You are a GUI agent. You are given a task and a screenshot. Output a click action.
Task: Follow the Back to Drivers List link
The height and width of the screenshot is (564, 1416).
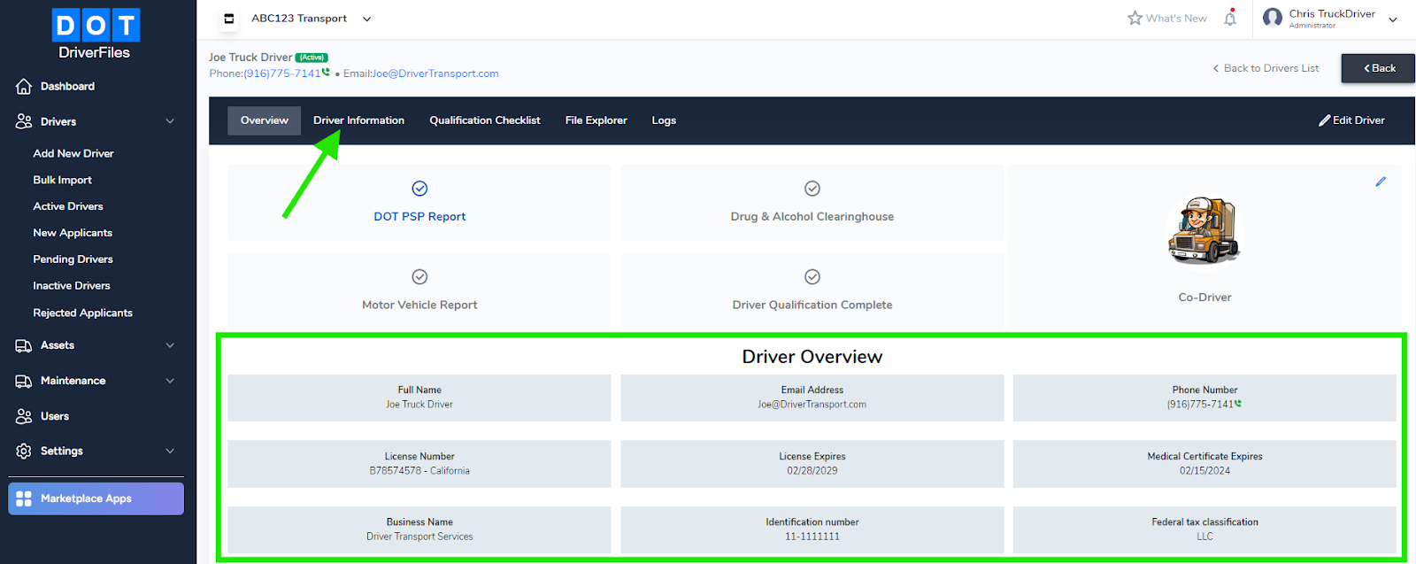click(x=1266, y=68)
